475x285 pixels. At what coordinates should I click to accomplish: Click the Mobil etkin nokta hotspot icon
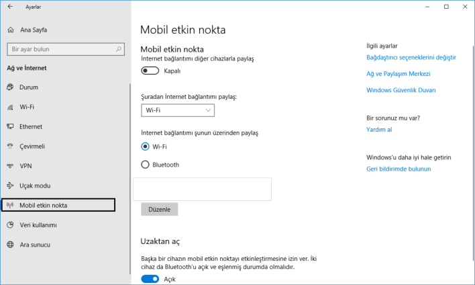(10, 205)
